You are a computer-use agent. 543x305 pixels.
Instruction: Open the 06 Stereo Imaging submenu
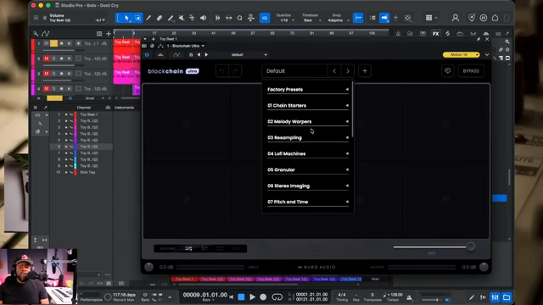[308, 186]
